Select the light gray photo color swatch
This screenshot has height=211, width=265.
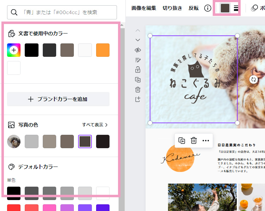[31, 141]
